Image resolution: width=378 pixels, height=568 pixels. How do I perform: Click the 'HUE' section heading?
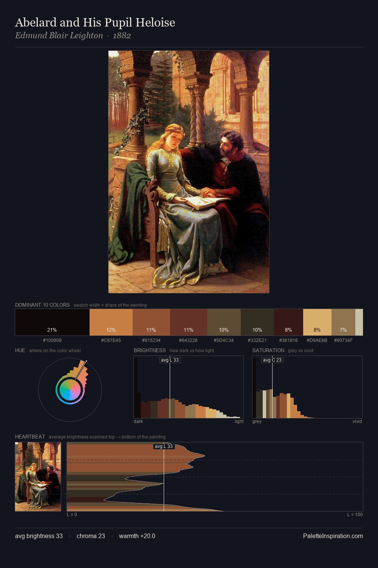(20, 350)
